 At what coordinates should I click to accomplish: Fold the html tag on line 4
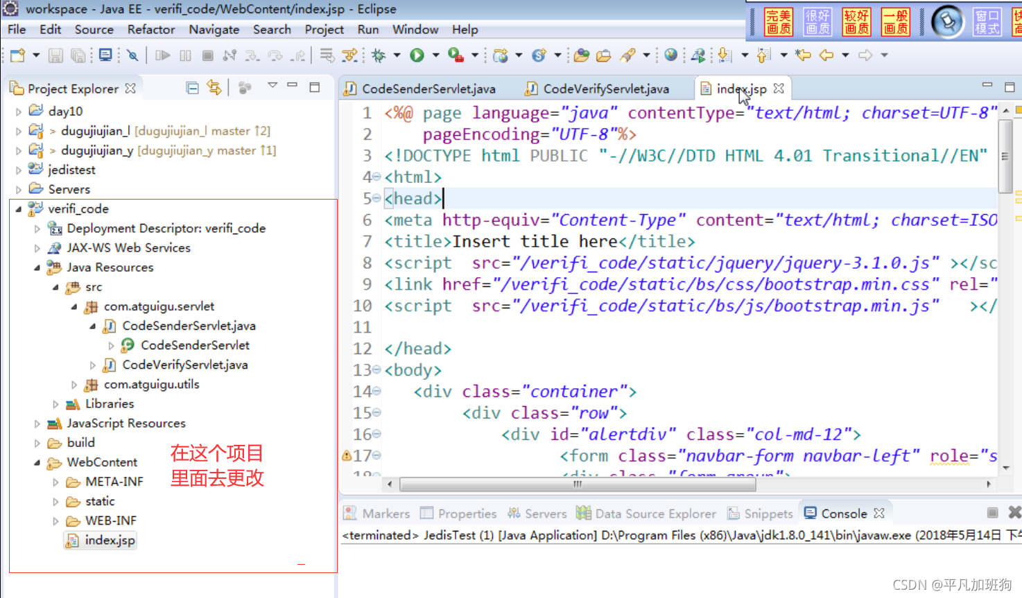coord(376,177)
